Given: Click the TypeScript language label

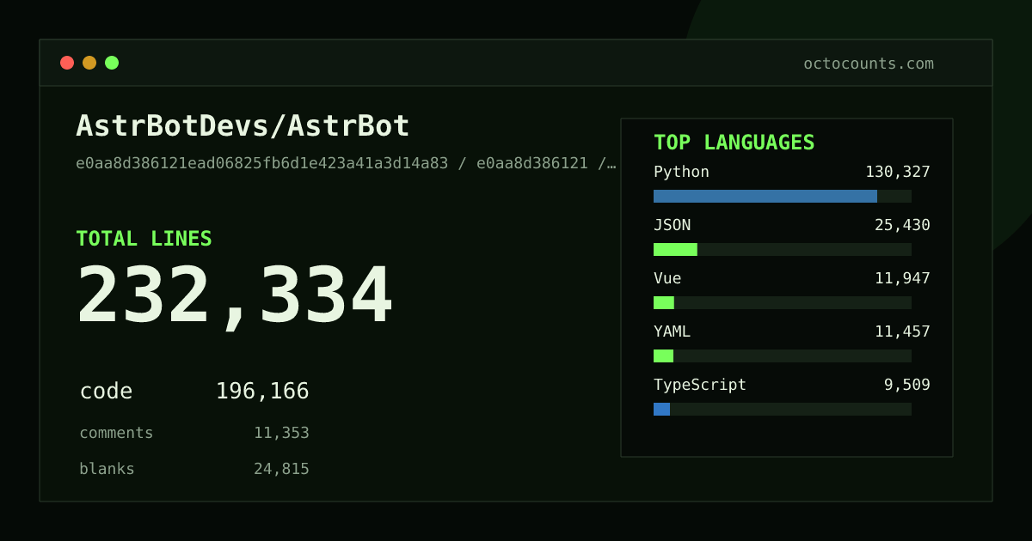Looking at the screenshot, I should (700, 385).
